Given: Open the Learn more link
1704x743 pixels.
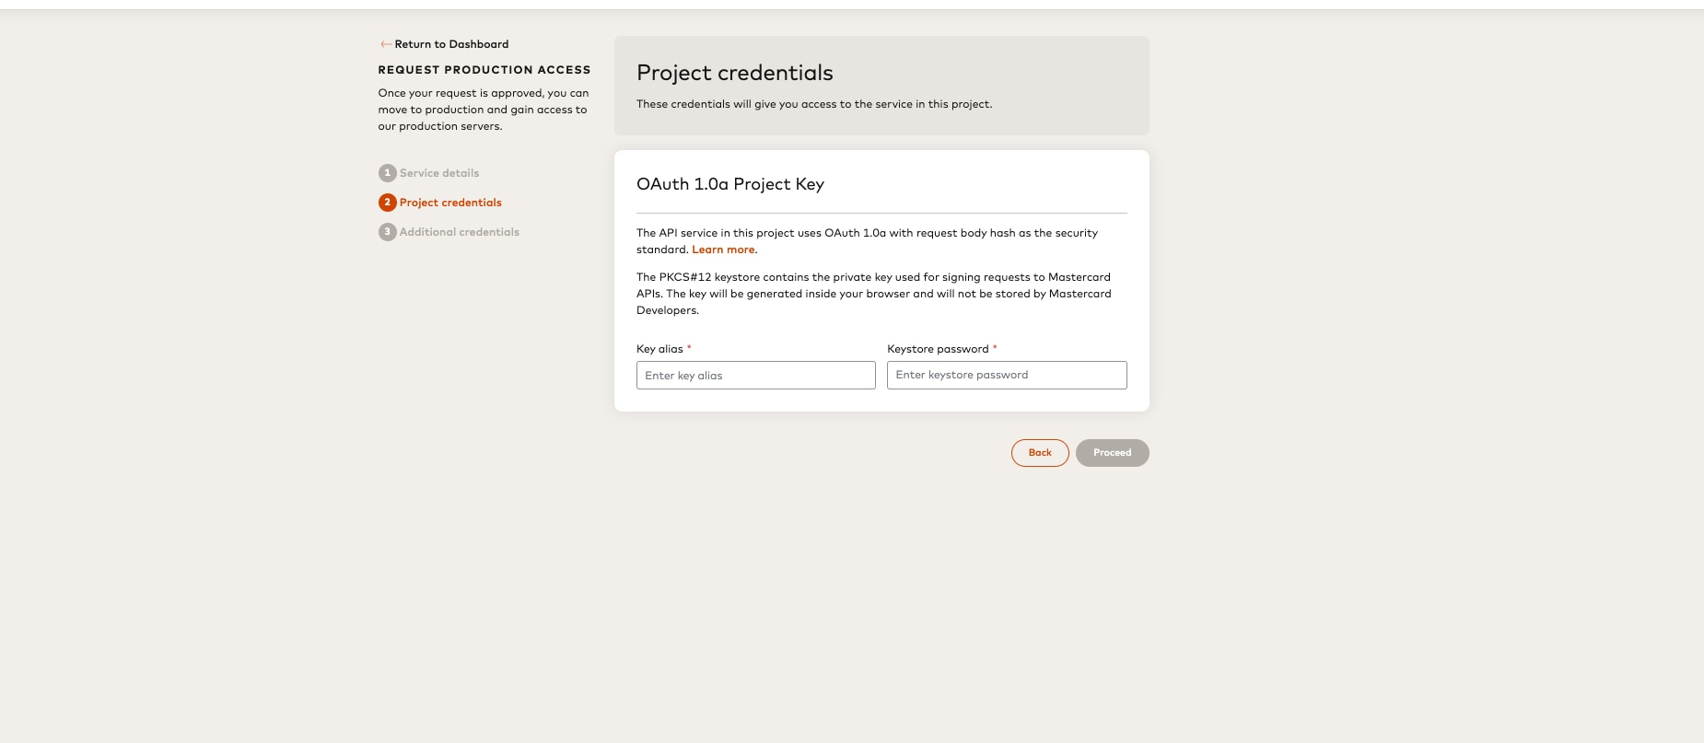Looking at the screenshot, I should pos(723,250).
